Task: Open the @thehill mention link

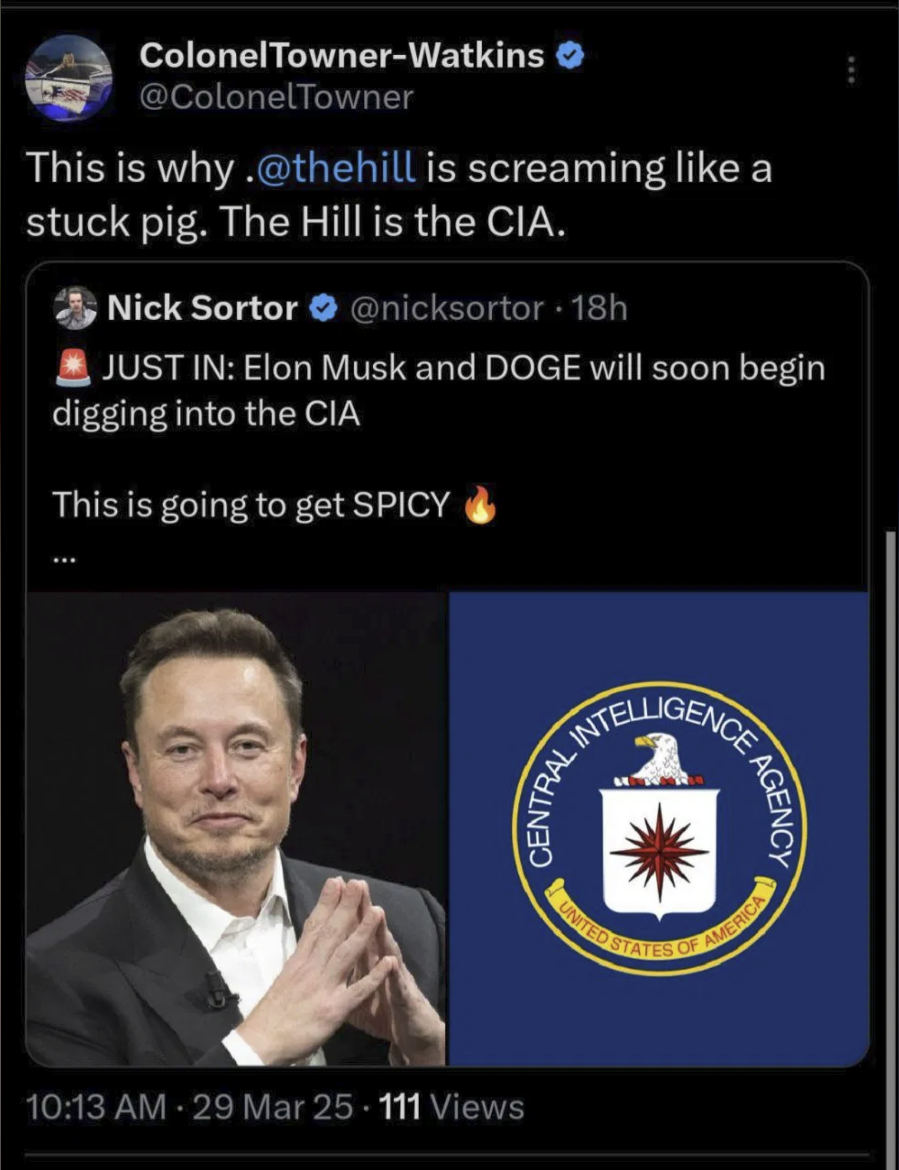Action: tap(335, 168)
